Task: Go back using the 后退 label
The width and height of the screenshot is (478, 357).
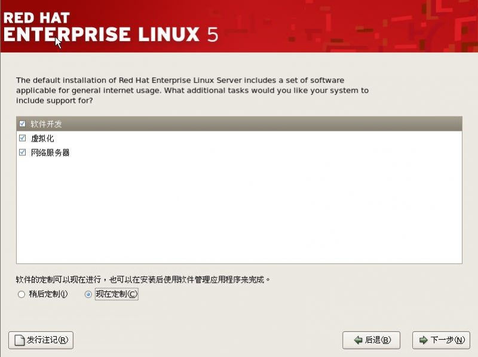Action: (378, 340)
